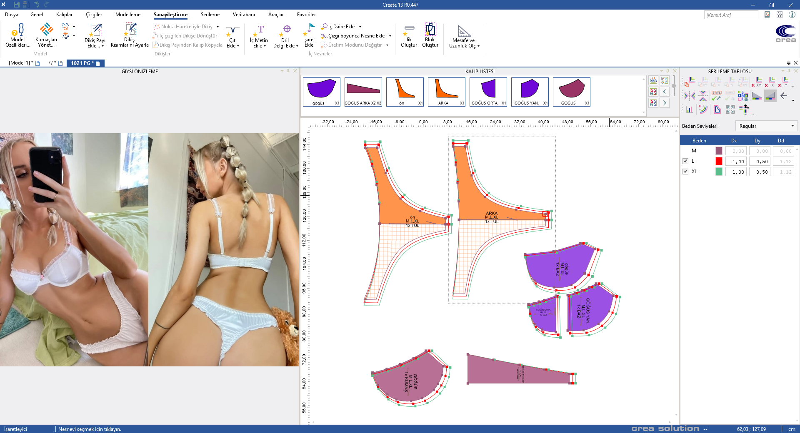The height and width of the screenshot is (433, 800).
Task: Open the Beden Seviyeleri Regular dropdown
Action: pos(766,126)
